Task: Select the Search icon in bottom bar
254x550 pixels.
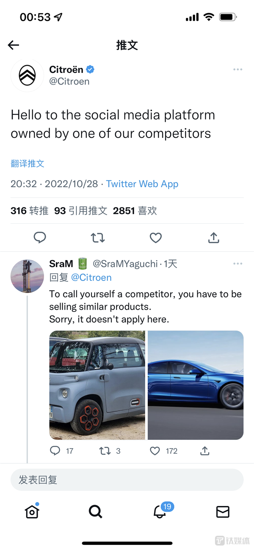Action: coord(95,512)
